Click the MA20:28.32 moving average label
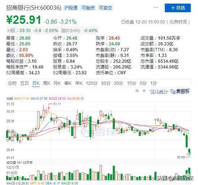The width and height of the screenshot is (198, 185). tap(57, 98)
